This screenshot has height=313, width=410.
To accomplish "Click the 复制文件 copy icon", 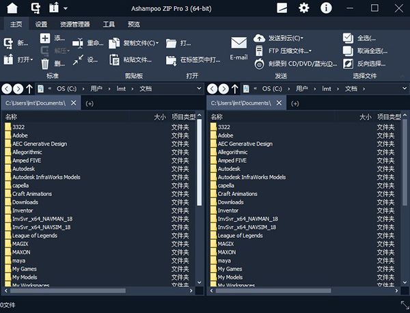I will (113, 43).
